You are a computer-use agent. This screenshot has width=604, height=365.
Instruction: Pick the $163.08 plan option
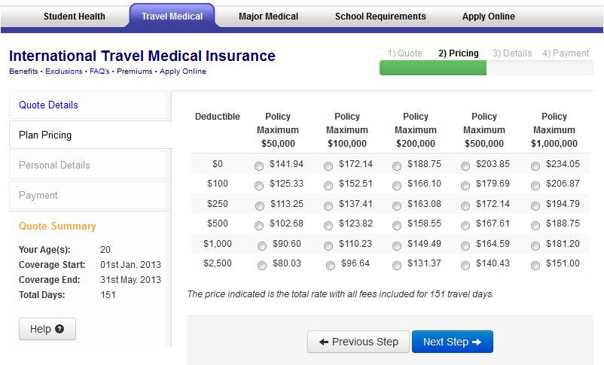tap(397, 205)
